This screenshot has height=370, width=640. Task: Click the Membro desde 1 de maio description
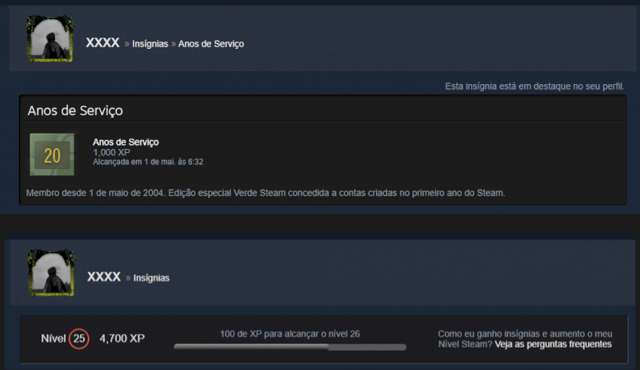pyautogui.click(x=266, y=193)
